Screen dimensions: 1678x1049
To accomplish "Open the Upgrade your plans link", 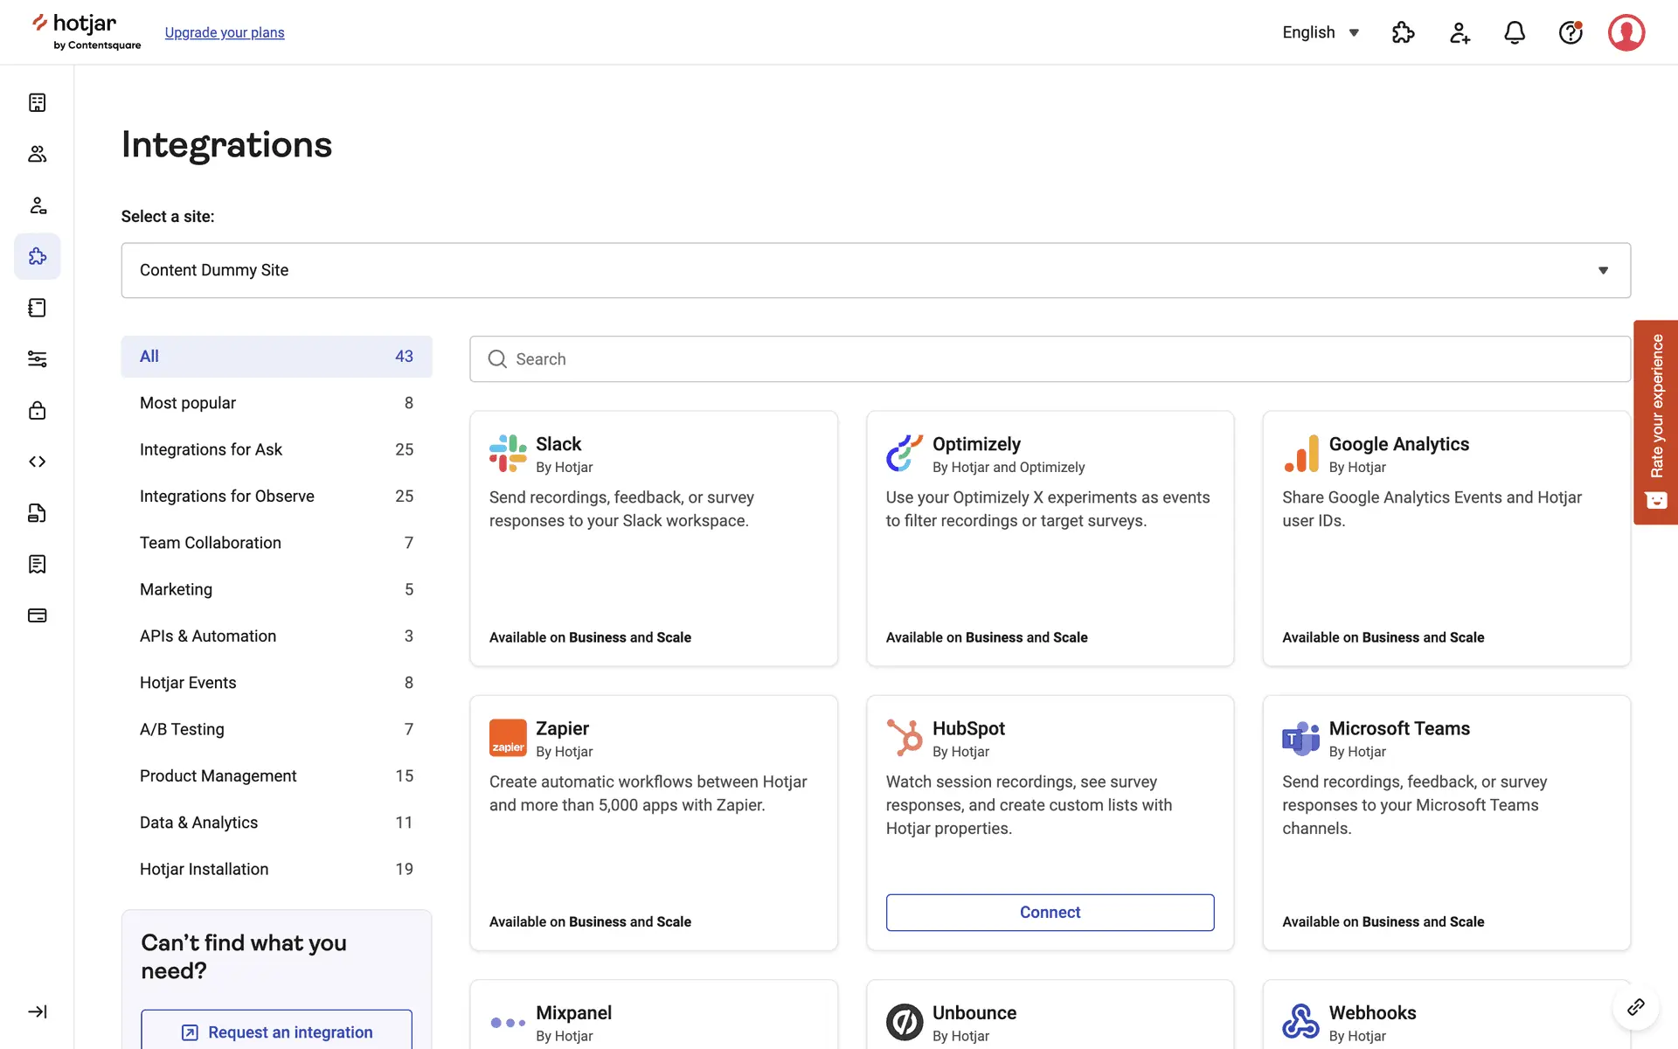I will coord(225,32).
